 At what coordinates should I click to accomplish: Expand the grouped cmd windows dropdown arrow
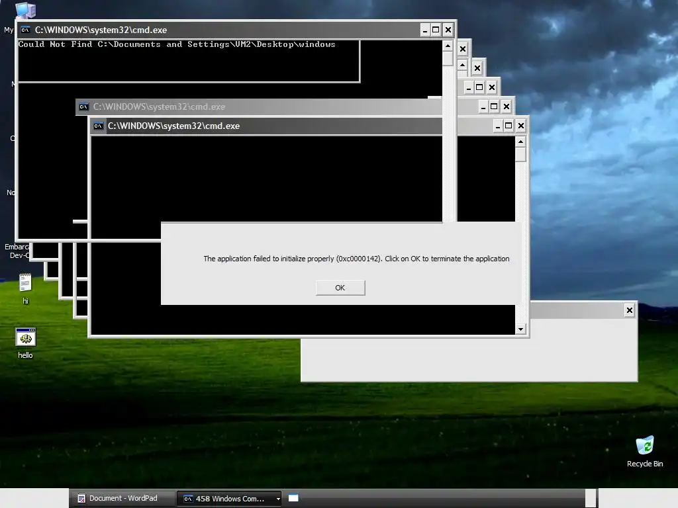(x=278, y=499)
